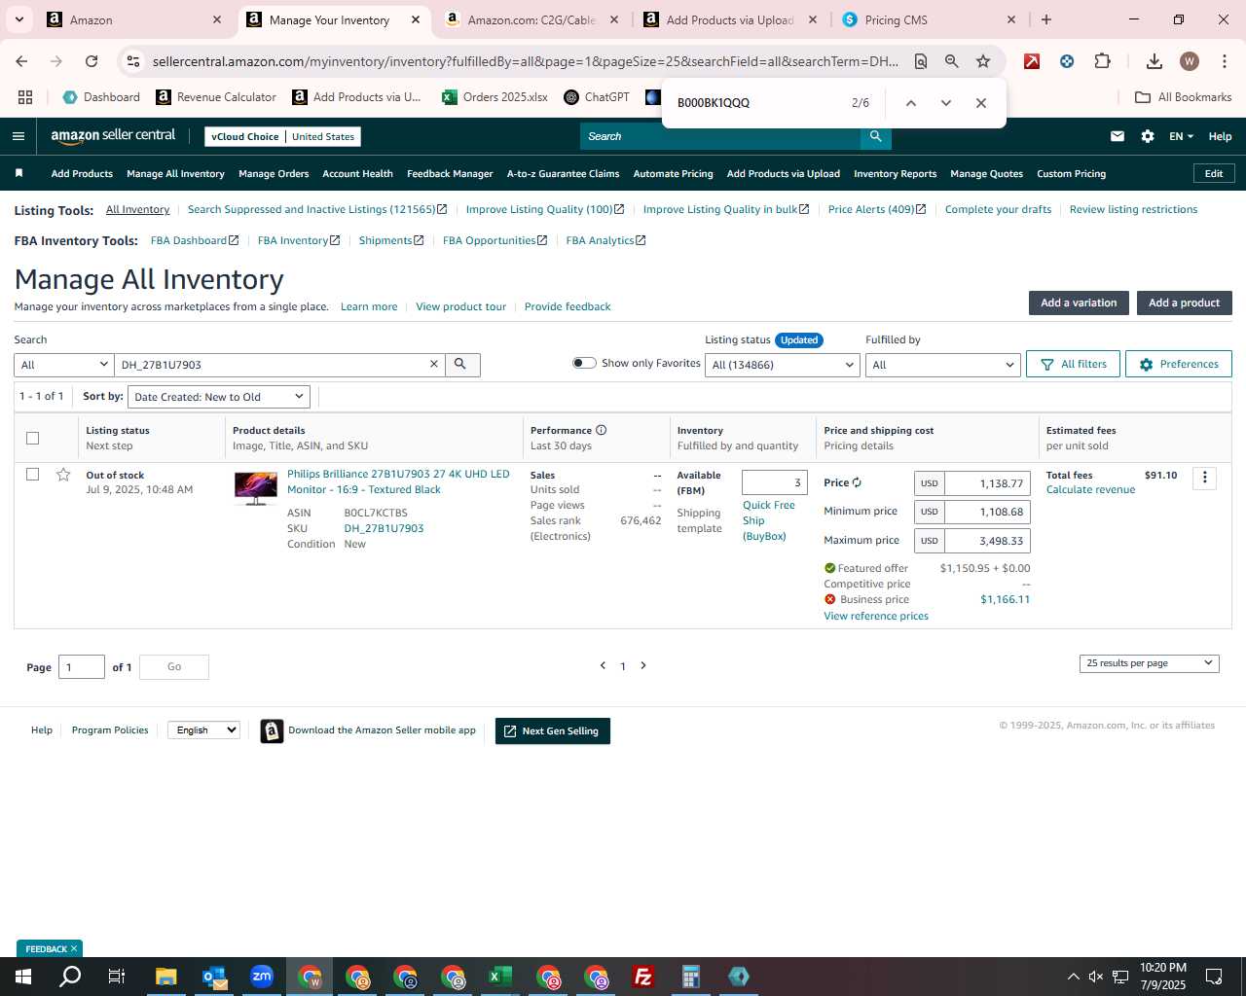Open Inventory Reports in nav bar

click(x=895, y=173)
